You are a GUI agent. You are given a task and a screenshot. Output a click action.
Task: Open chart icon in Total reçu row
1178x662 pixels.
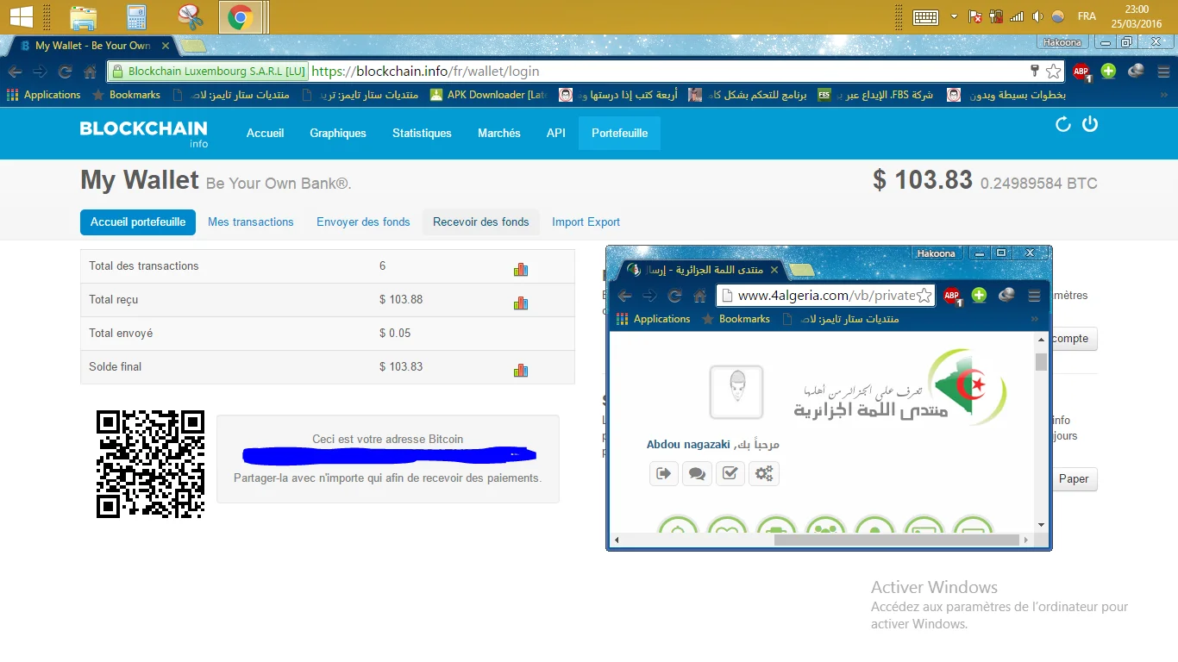click(520, 303)
